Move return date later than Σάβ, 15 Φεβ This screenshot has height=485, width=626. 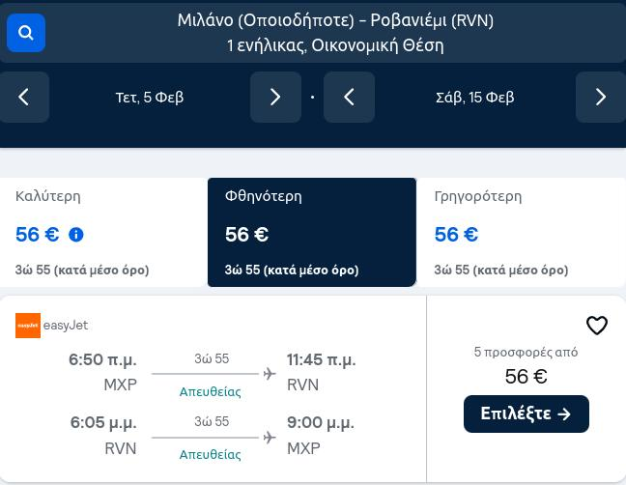[x=601, y=97]
